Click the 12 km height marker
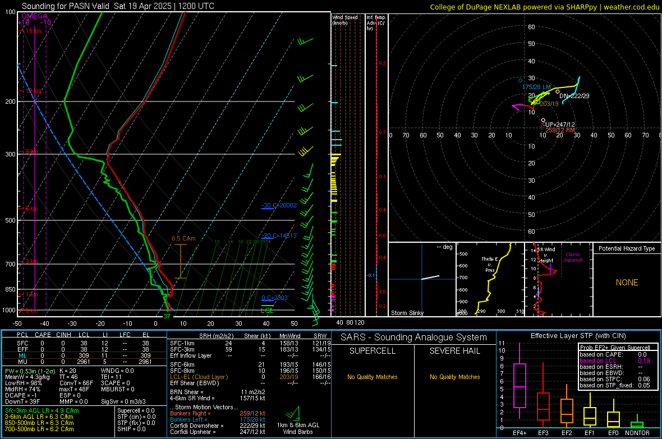Screen dimensions: 662x439 33,91
